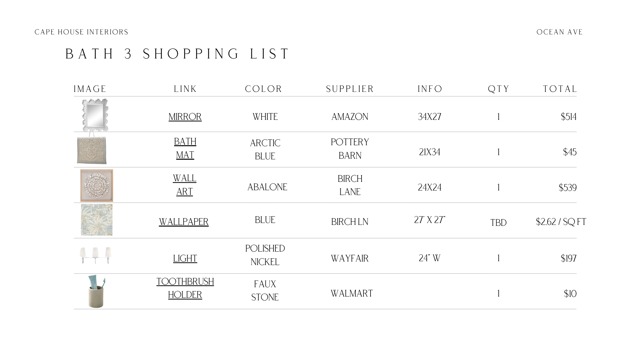Select the Cape House Interiors header text
Image resolution: width=617 pixels, height=347 pixels.
click(x=82, y=32)
